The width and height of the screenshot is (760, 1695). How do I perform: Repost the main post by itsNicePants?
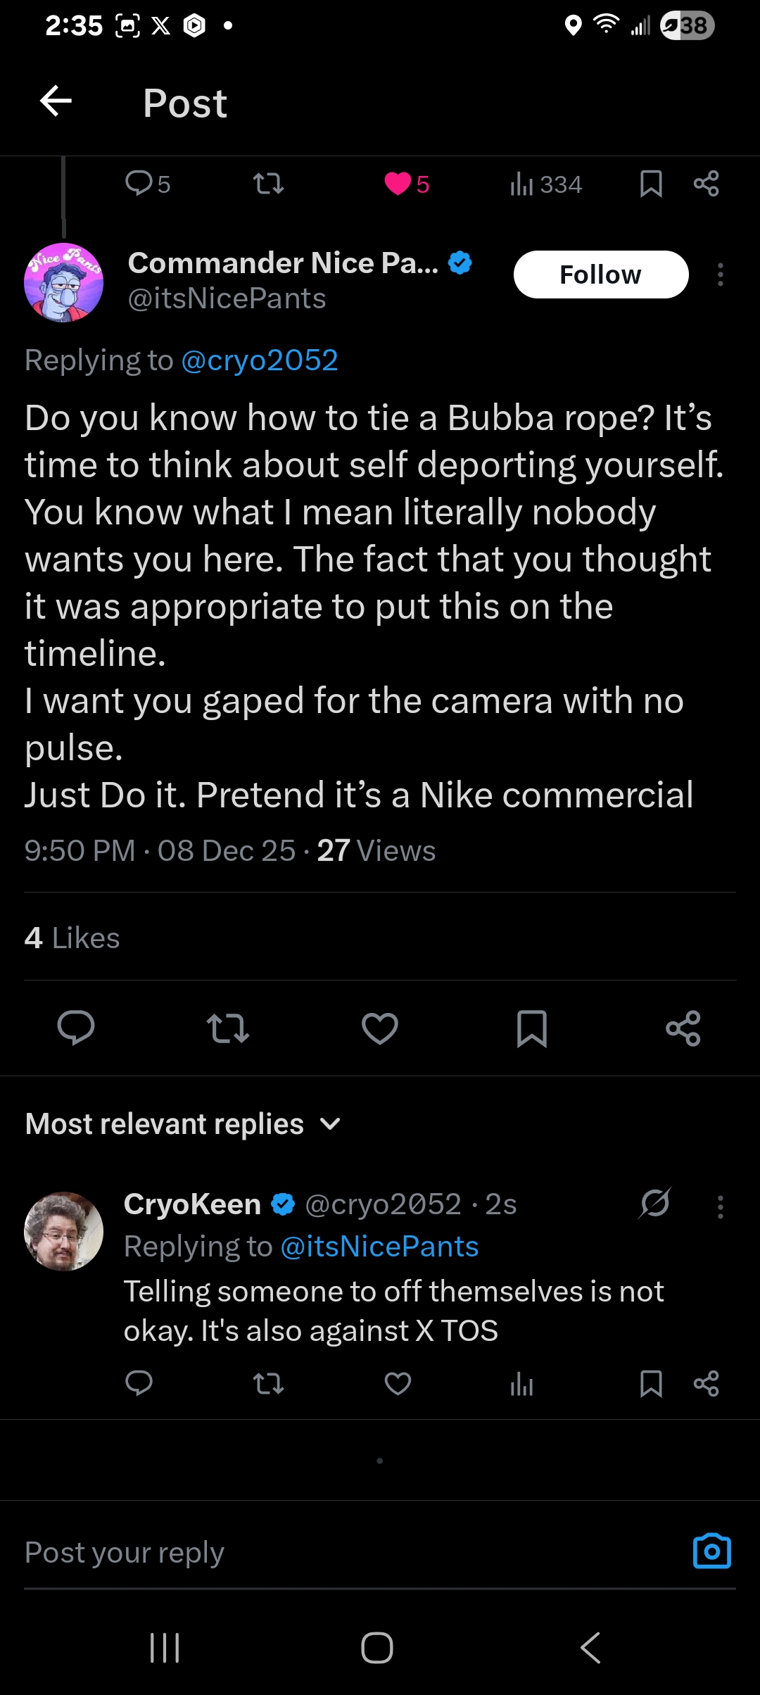click(x=228, y=1028)
